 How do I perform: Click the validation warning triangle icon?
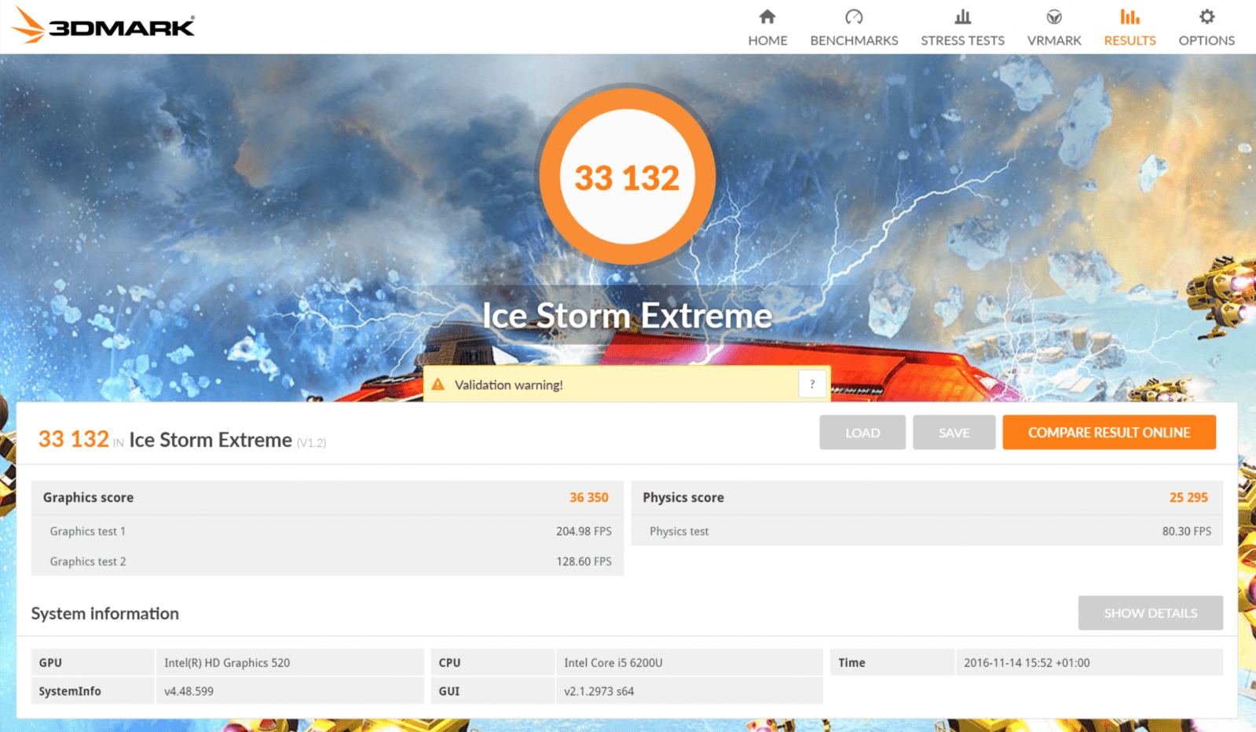click(438, 384)
